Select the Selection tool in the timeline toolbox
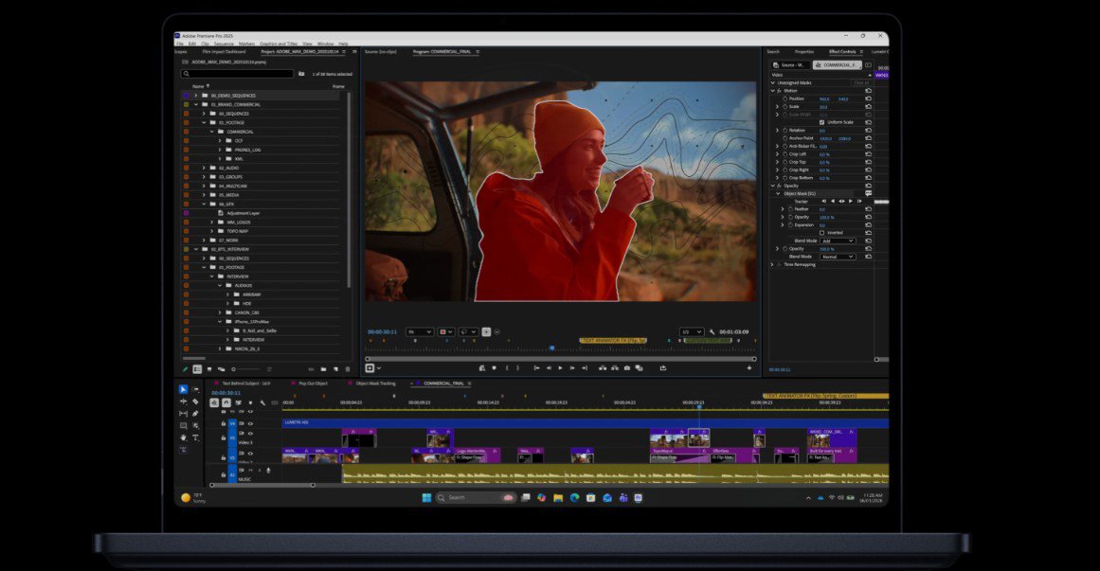 point(183,389)
